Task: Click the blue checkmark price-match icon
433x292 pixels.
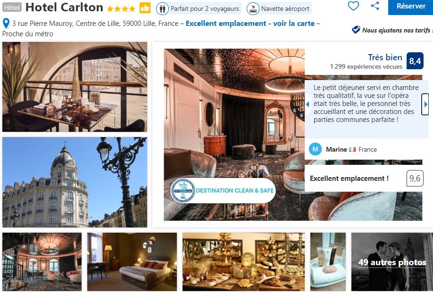Action: [356, 30]
